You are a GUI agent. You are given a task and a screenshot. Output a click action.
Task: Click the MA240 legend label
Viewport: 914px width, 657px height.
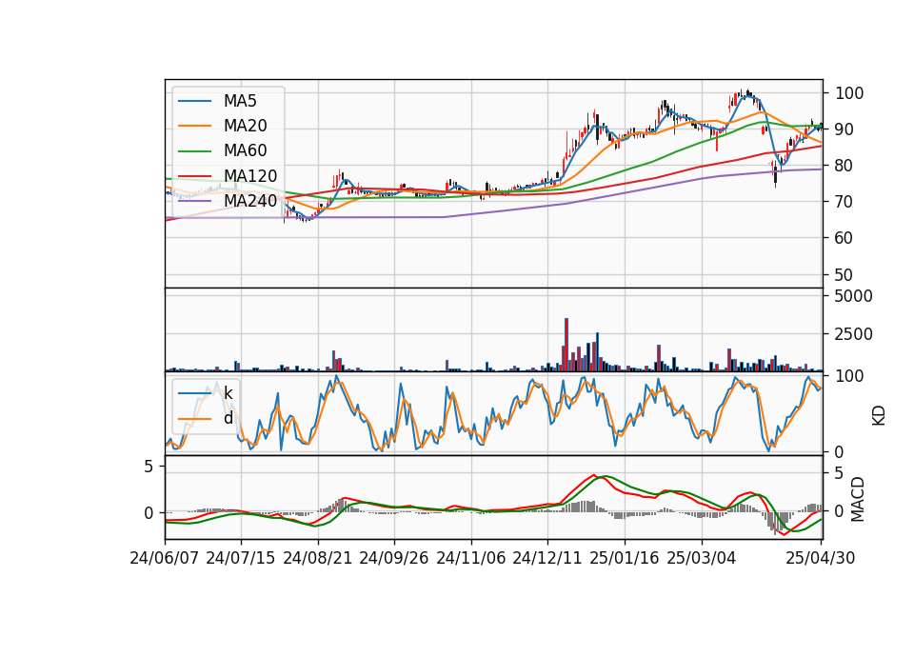point(250,201)
